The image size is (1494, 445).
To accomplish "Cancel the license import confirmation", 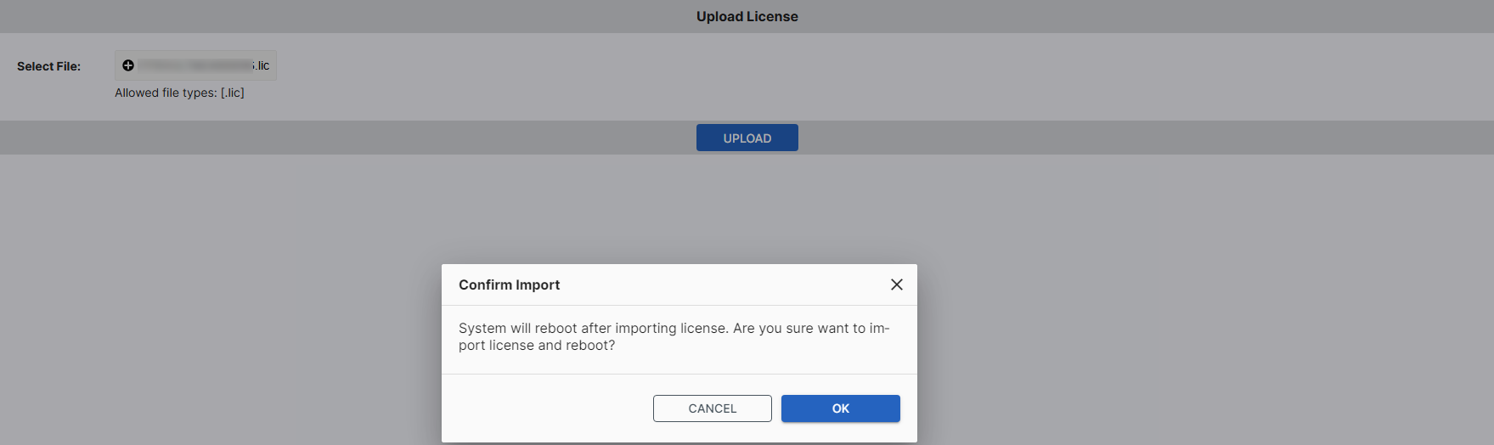I will tap(712, 408).
